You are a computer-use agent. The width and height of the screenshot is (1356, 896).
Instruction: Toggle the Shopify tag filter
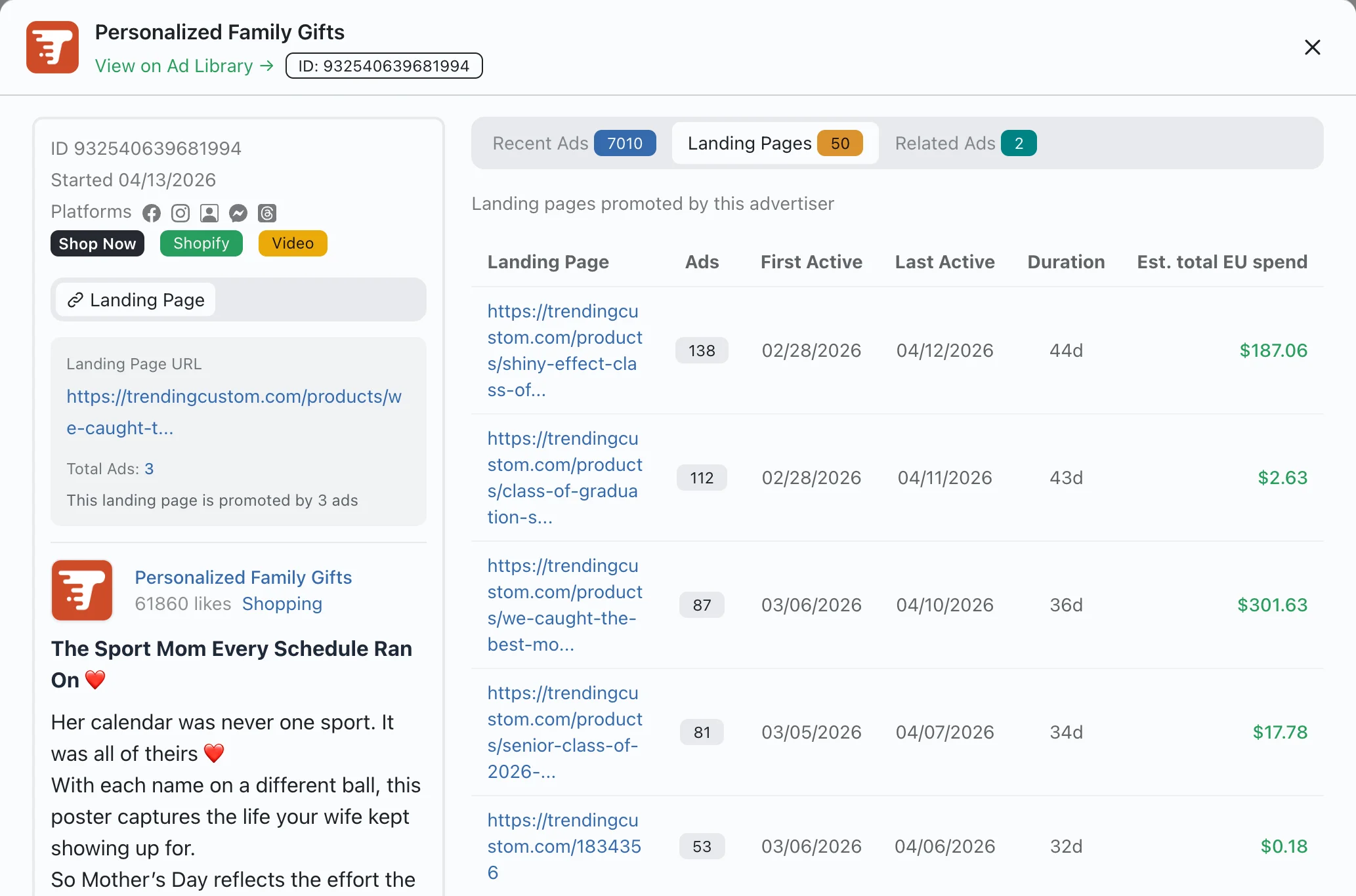click(x=201, y=243)
